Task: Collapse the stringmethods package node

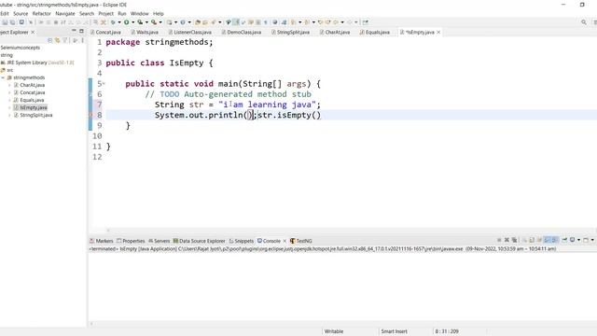Action: point(3,77)
